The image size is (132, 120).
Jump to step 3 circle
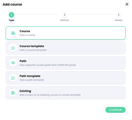click(x=119, y=15)
